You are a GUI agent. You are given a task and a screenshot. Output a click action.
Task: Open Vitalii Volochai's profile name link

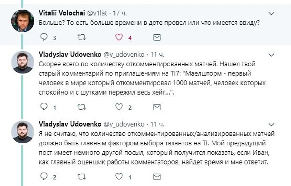(x=61, y=14)
